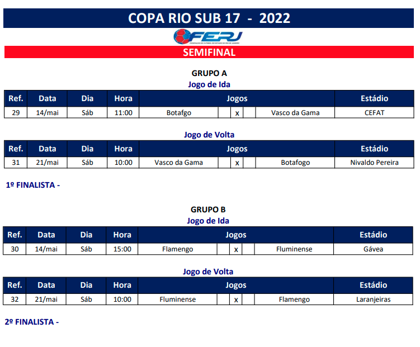Click reference number 30 cell
420x347 pixels.
pyautogui.click(x=15, y=249)
